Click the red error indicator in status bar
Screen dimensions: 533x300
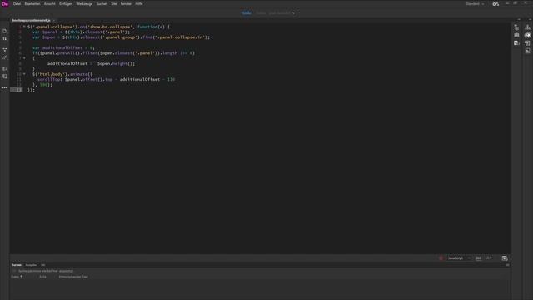tap(441, 258)
